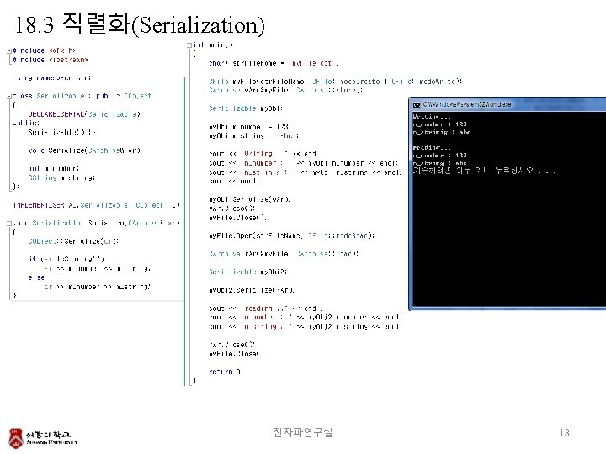Click the IMPLEMENT_SERIAL macro line
The height and width of the screenshot is (454, 606).
(x=96, y=205)
